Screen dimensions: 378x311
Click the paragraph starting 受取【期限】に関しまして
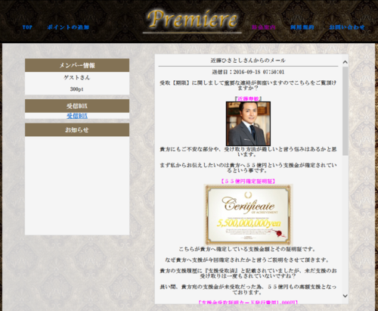pos(248,86)
